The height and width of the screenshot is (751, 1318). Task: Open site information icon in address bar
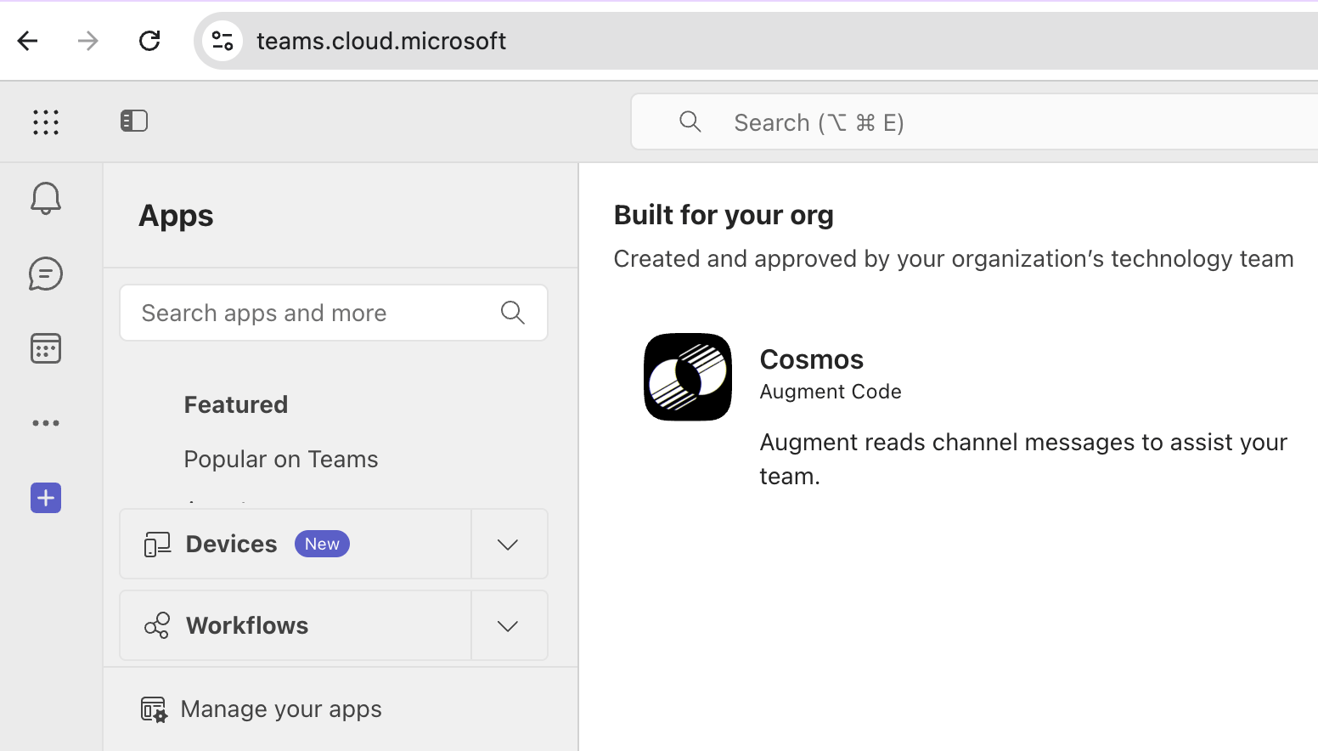(222, 41)
